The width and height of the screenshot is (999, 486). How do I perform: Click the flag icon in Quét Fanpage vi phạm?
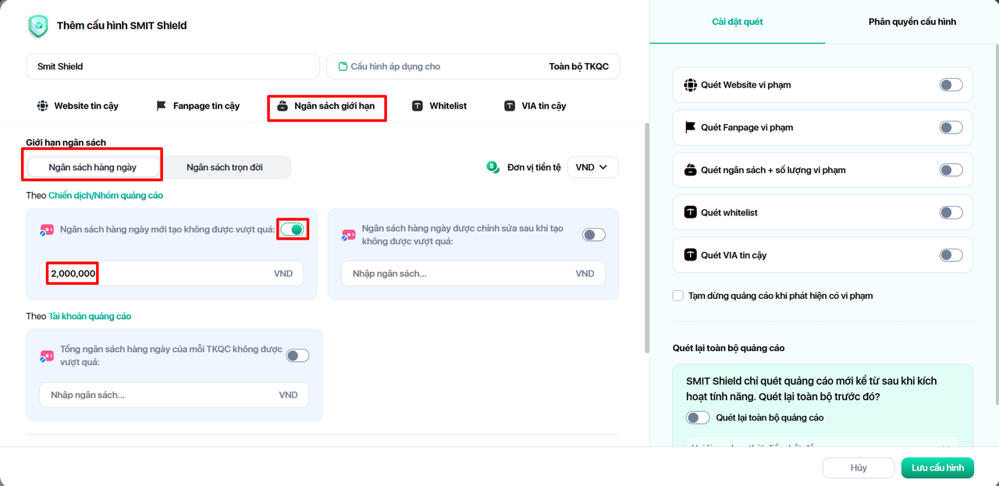[x=690, y=127]
